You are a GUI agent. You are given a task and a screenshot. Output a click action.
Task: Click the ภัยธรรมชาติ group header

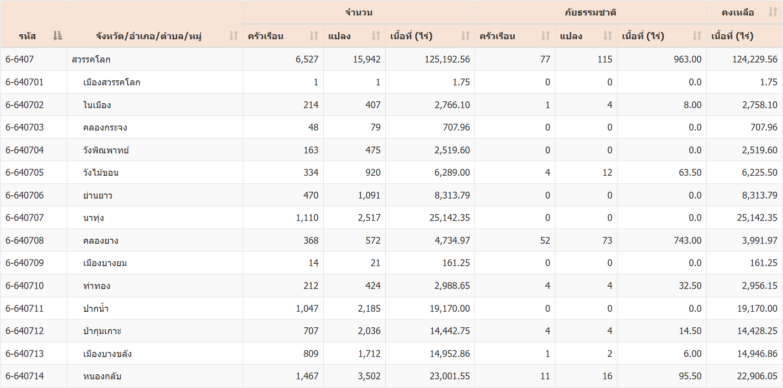(x=590, y=12)
